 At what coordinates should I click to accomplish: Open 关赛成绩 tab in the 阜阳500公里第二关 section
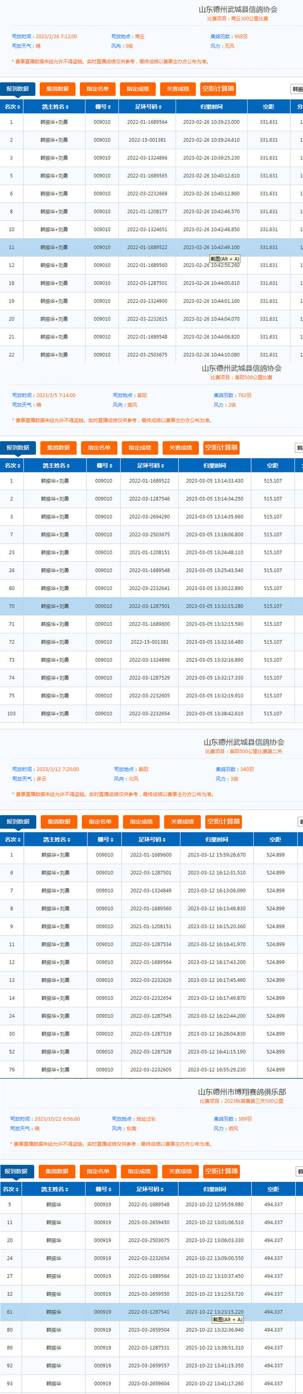(x=182, y=822)
